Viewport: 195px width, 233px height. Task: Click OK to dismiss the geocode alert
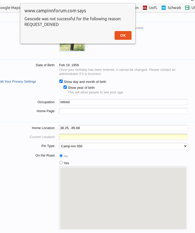(x=123, y=35)
